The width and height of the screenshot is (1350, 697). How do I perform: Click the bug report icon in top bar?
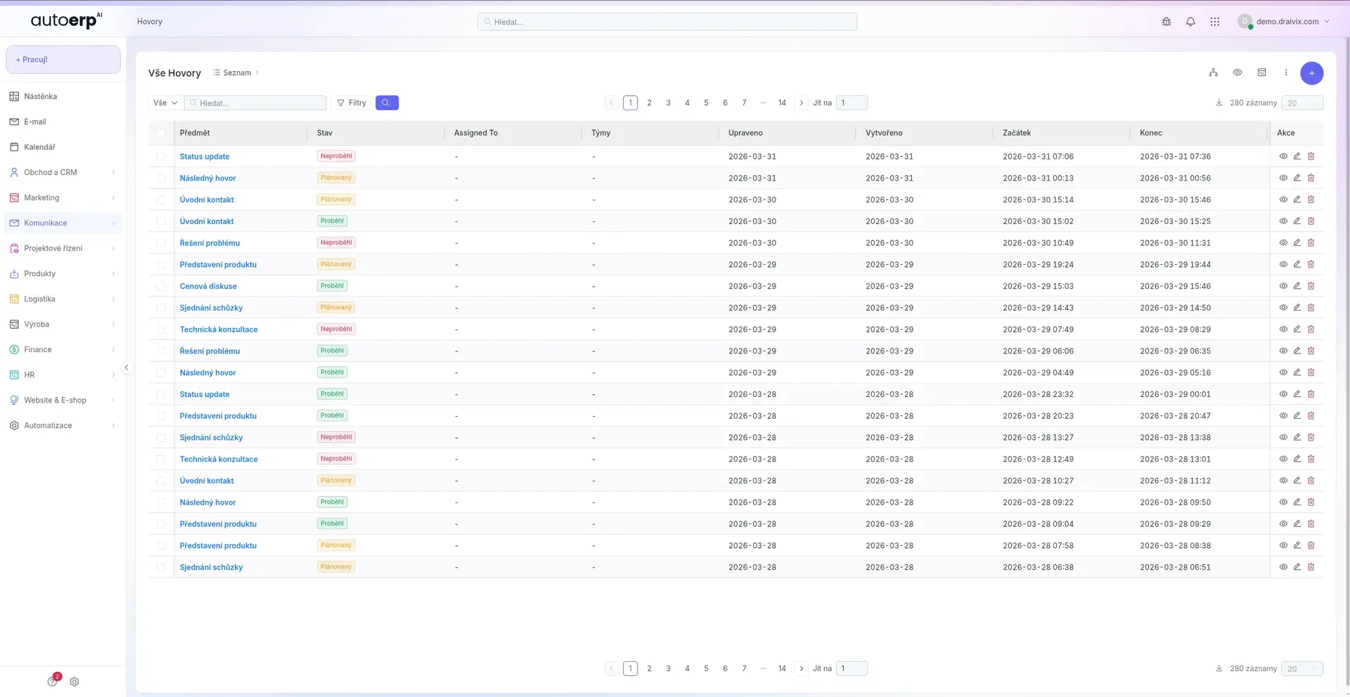(1166, 22)
